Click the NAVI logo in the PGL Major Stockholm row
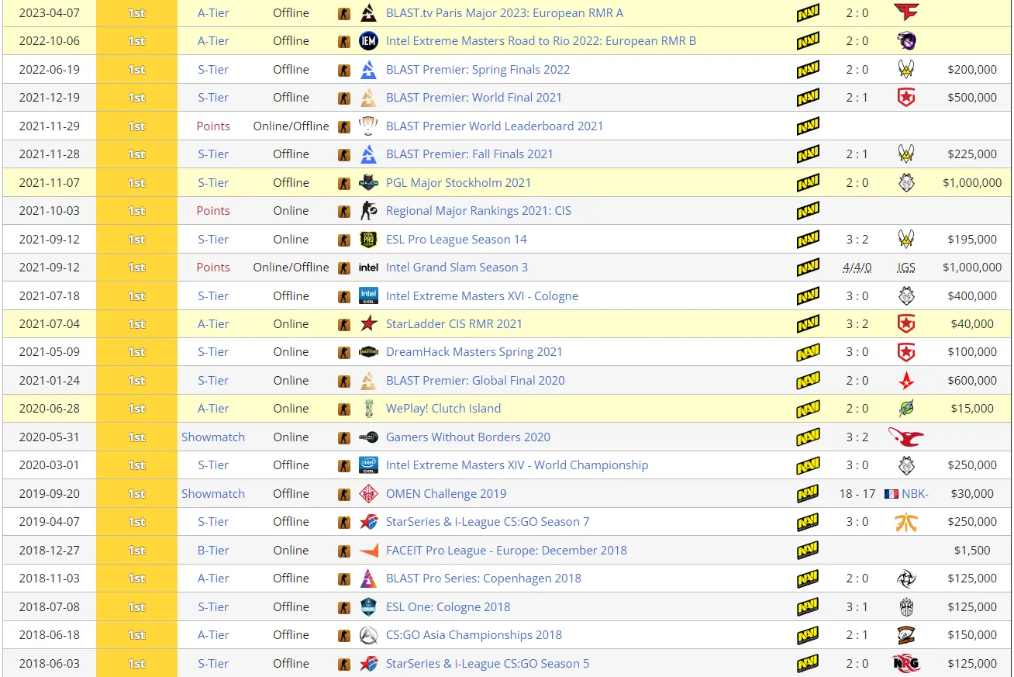 (x=808, y=182)
